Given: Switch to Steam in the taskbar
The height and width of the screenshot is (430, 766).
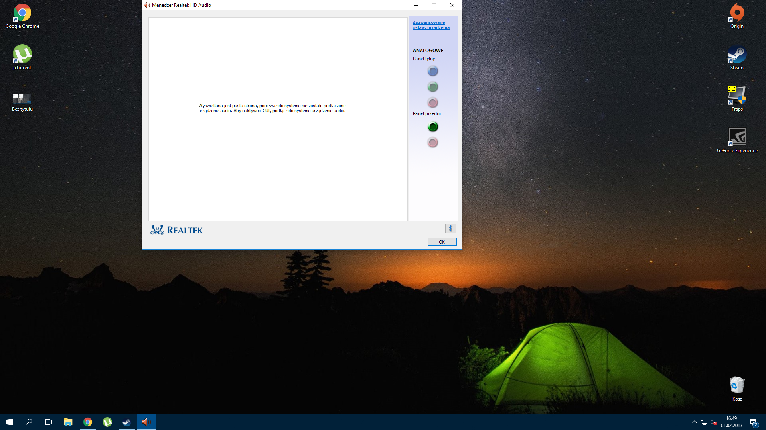Looking at the screenshot, I should pyautogui.click(x=126, y=422).
